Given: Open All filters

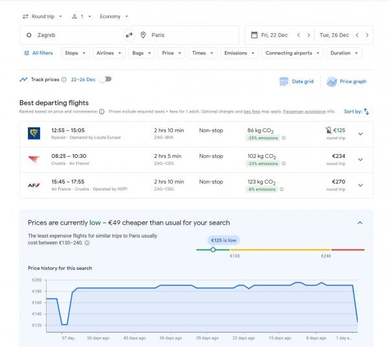Looking at the screenshot, I should [38, 53].
